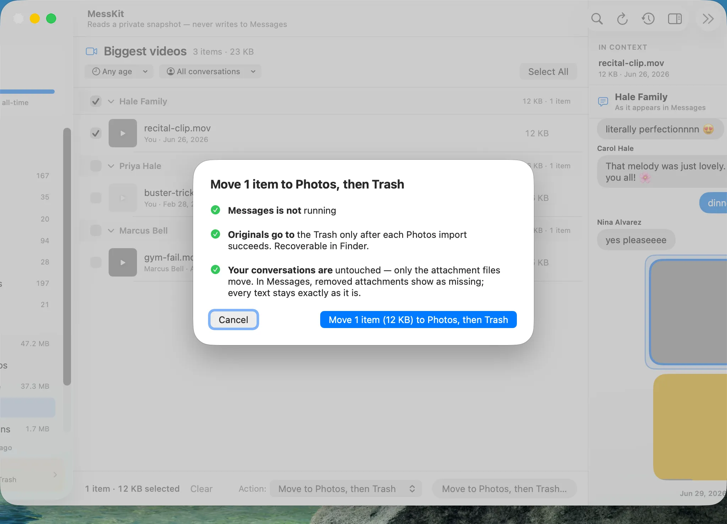Uncheck the recital-clip.mov checkbox
The width and height of the screenshot is (727, 524).
tap(96, 133)
